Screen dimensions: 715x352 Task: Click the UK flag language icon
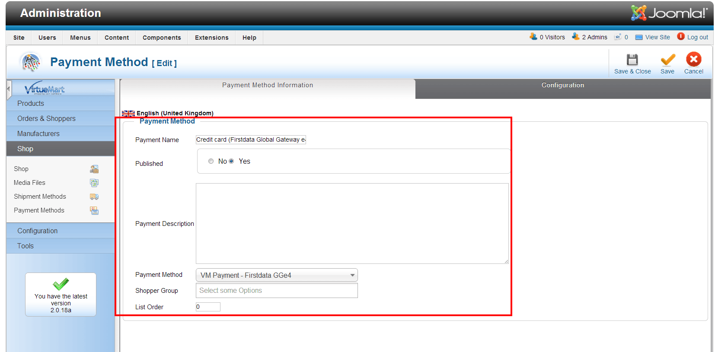click(x=128, y=114)
